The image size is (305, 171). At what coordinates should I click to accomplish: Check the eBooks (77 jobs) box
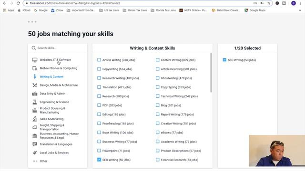(158, 133)
